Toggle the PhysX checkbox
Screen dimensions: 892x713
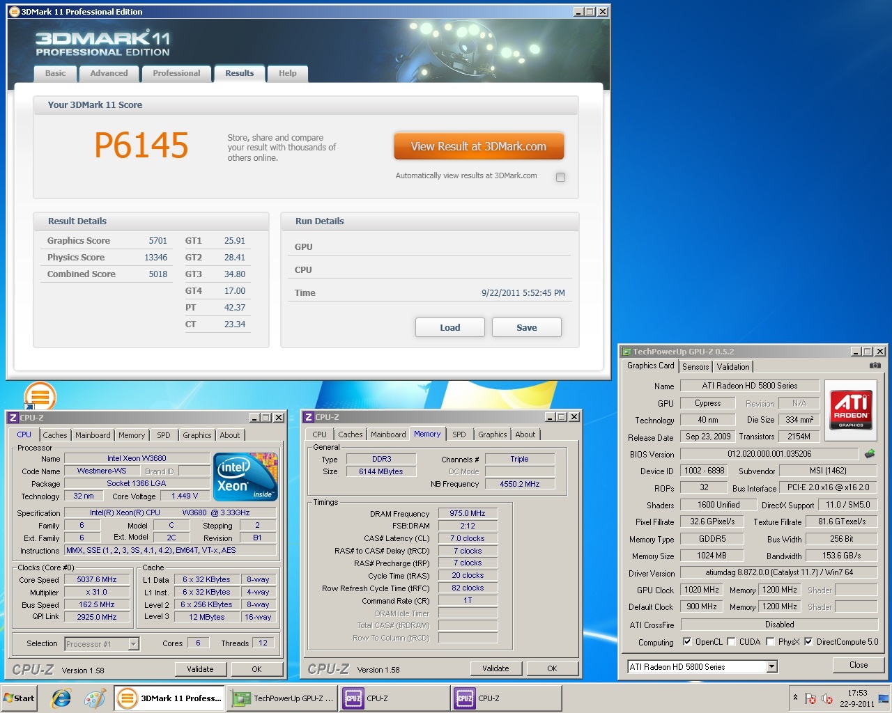tap(770, 642)
